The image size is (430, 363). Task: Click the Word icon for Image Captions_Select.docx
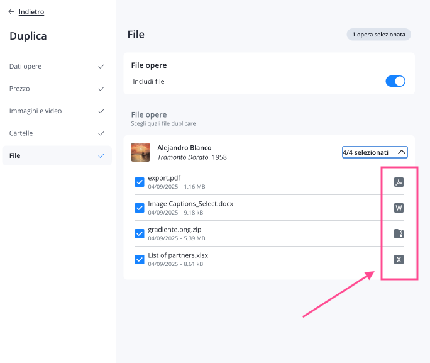coord(398,208)
